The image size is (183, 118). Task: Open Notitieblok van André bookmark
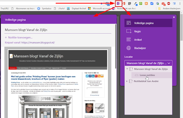(x=124, y=9)
